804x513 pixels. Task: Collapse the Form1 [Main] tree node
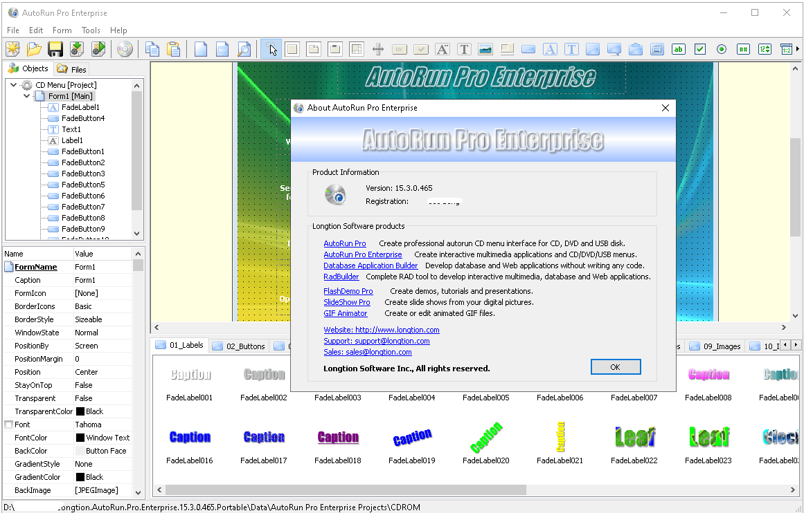tap(27, 95)
